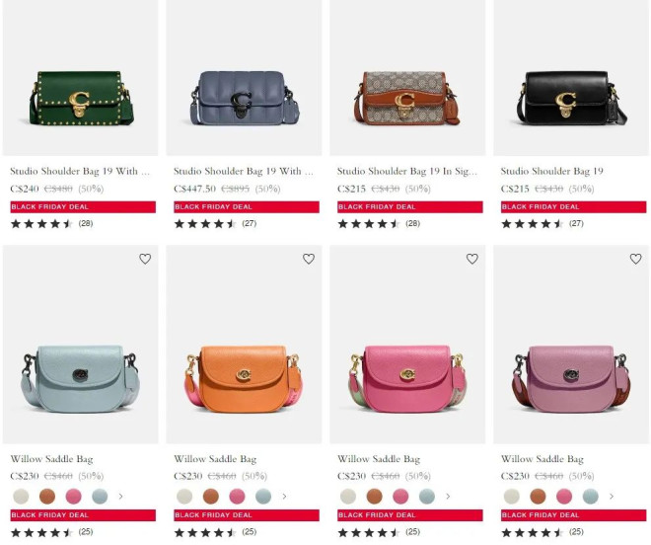The height and width of the screenshot is (545, 651).
Task: Show more swatches for mauve Willow Saddle Bag
Action: point(612,496)
